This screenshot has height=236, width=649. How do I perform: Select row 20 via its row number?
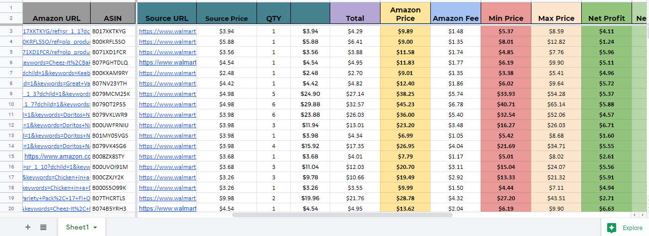point(11,209)
